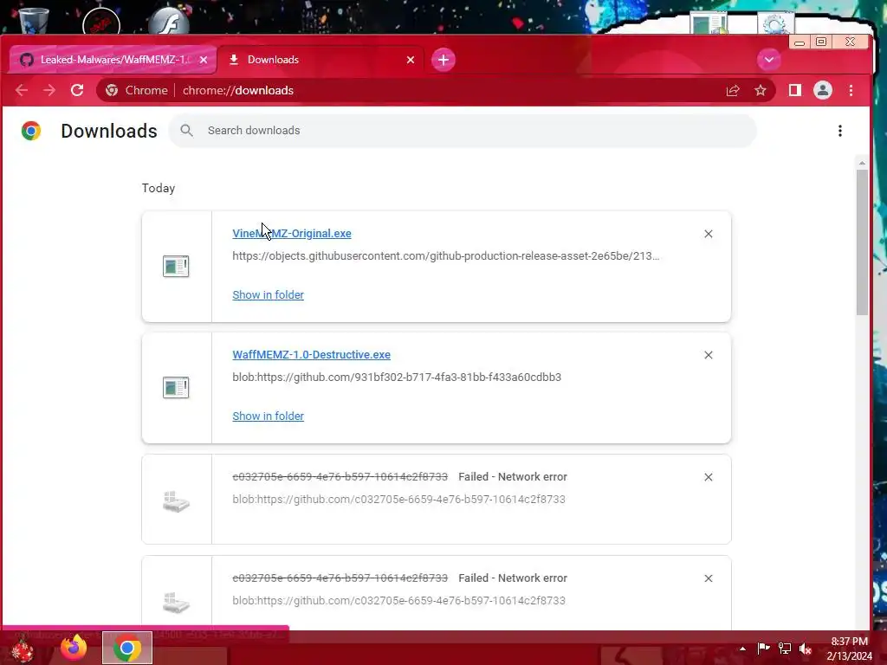Click the search magnifier icon

coord(187,131)
